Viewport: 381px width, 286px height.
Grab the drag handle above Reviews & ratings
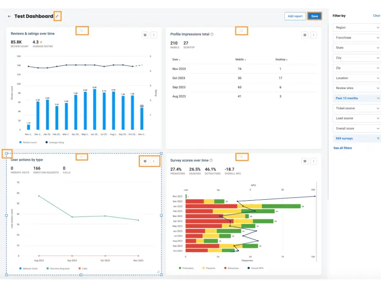82,31
